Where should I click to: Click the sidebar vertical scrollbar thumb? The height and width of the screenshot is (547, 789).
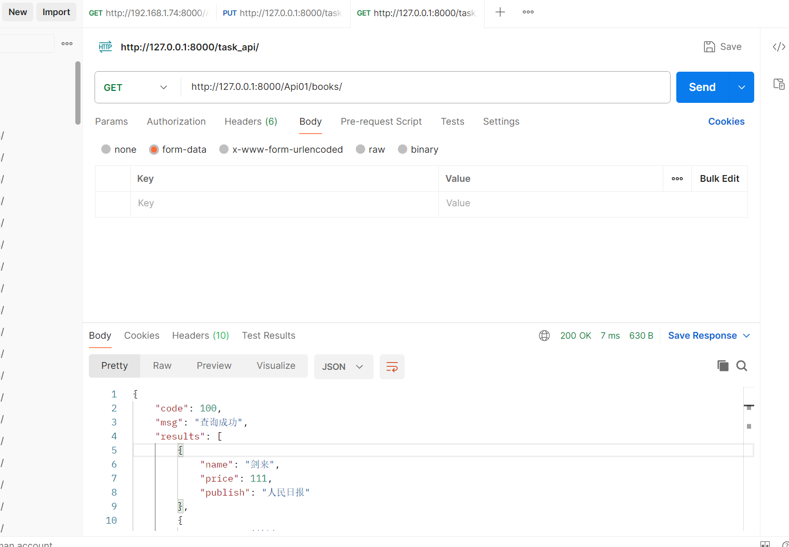click(78, 93)
